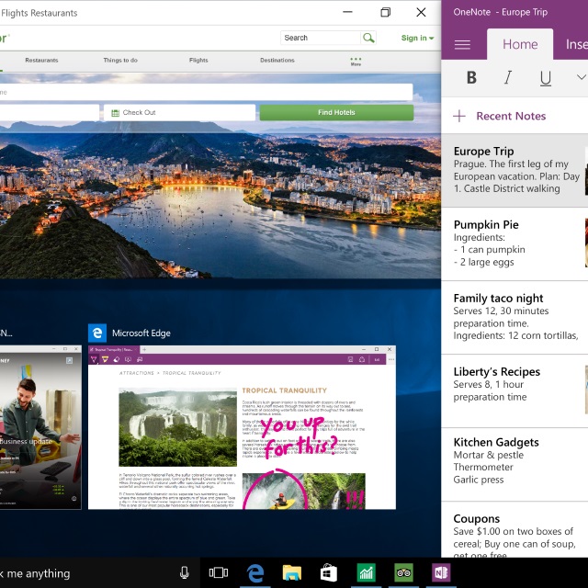Image resolution: width=588 pixels, height=588 pixels.
Task: Open the Pumpkin Pie note
Action: [514, 243]
